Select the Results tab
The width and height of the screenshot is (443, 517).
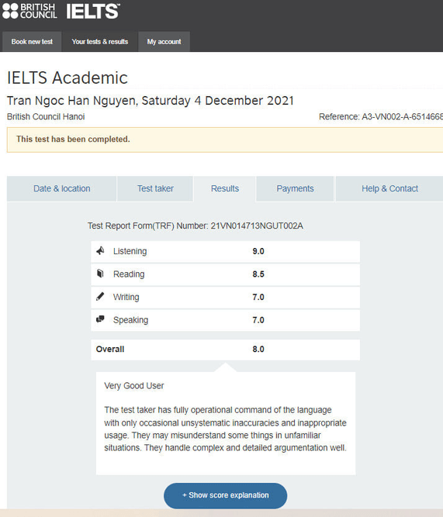point(225,188)
